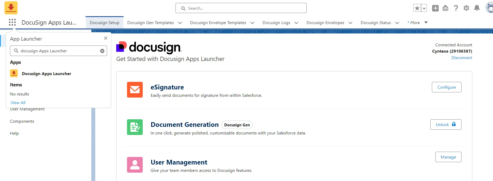493x181 pixels.
Task: Click the eSignature heading
Action: 167,87
